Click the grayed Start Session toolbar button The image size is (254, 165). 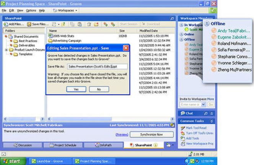coord(129,24)
